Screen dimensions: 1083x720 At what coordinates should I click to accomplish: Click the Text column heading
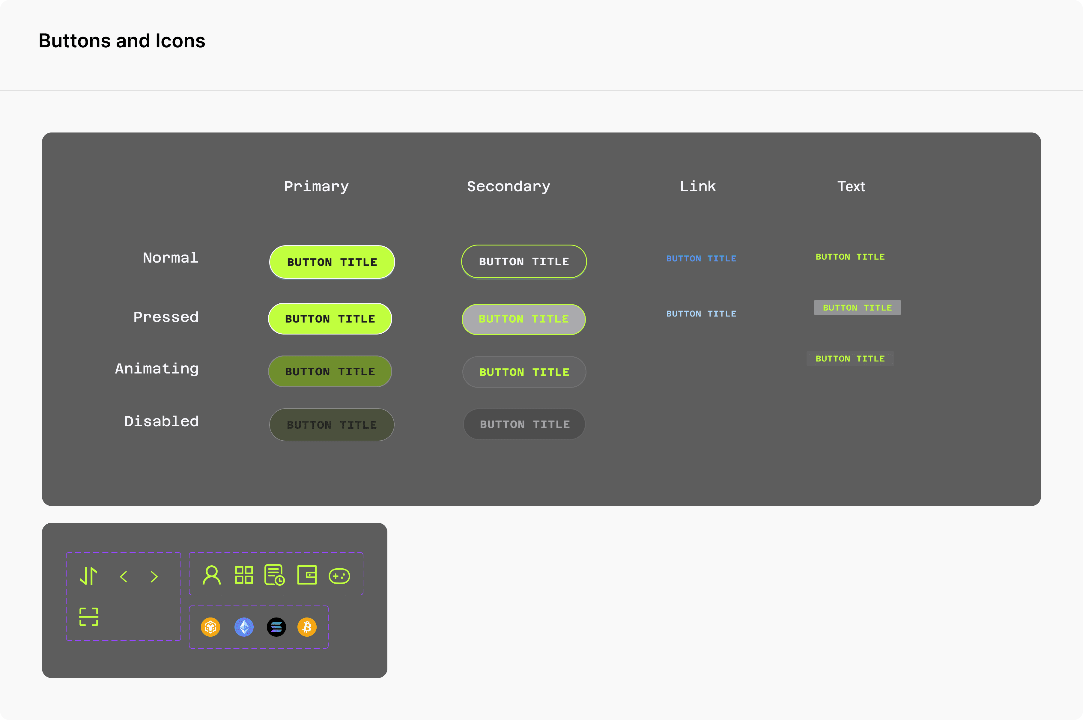pyautogui.click(x=851, y=186)
